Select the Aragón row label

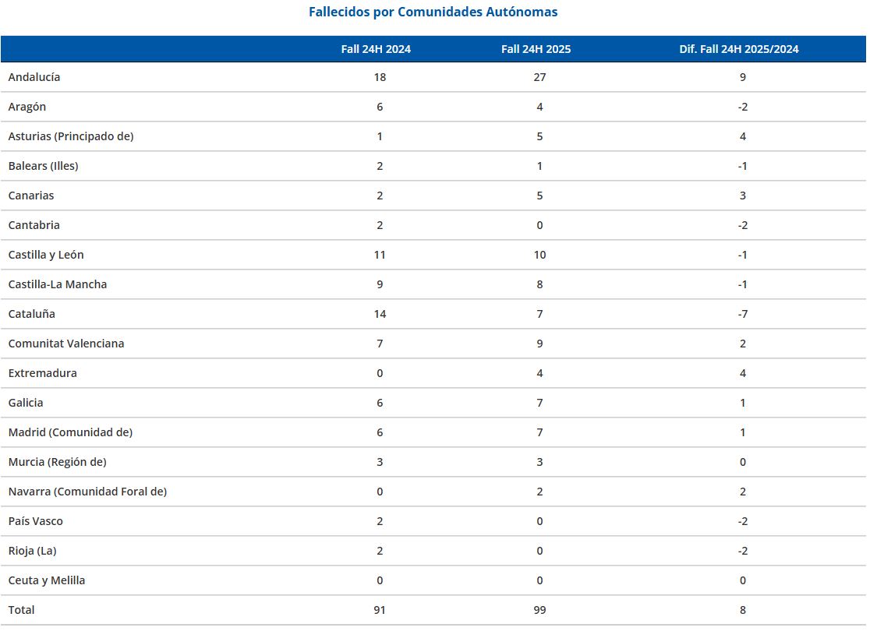(x=27, y=107)
